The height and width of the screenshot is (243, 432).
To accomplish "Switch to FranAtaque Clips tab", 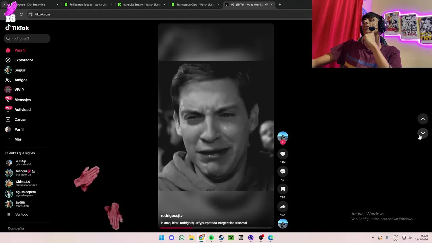I will coord(195,5).
